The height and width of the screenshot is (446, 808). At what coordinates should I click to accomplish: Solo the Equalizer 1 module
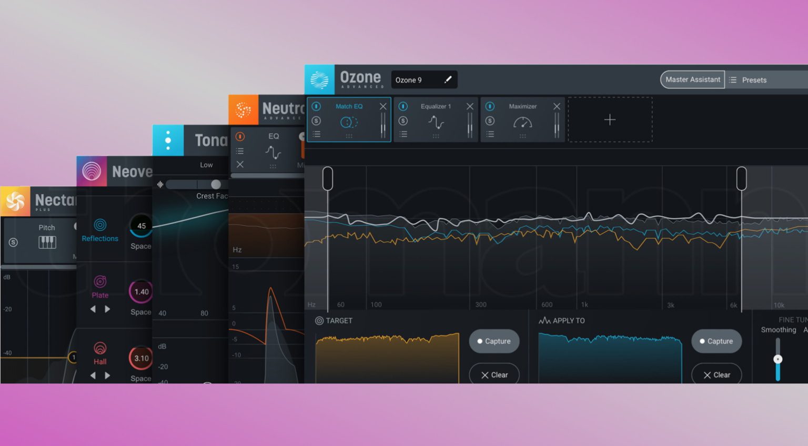pos(403,121)
